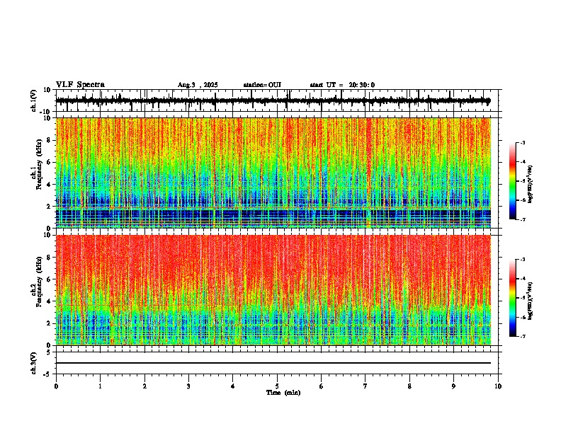Click the ch.1(V) waveform axis label
The width and height of the screenshot is (561, 433).
(x=33, y=100)
